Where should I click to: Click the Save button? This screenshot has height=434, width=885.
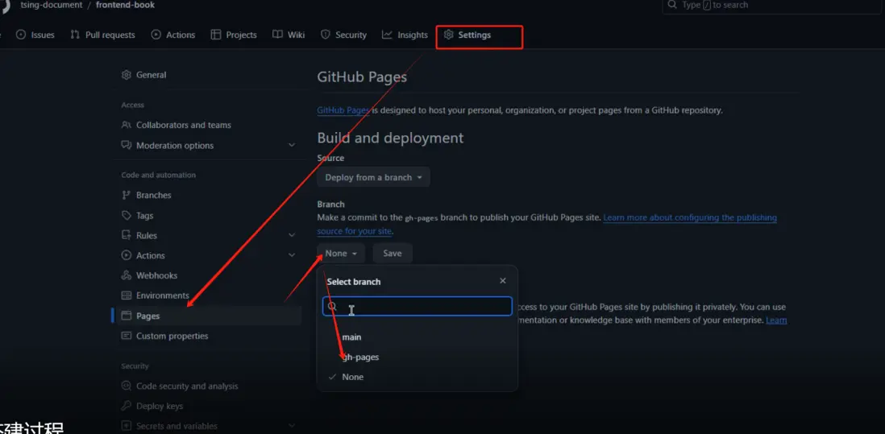click(393, 254)
